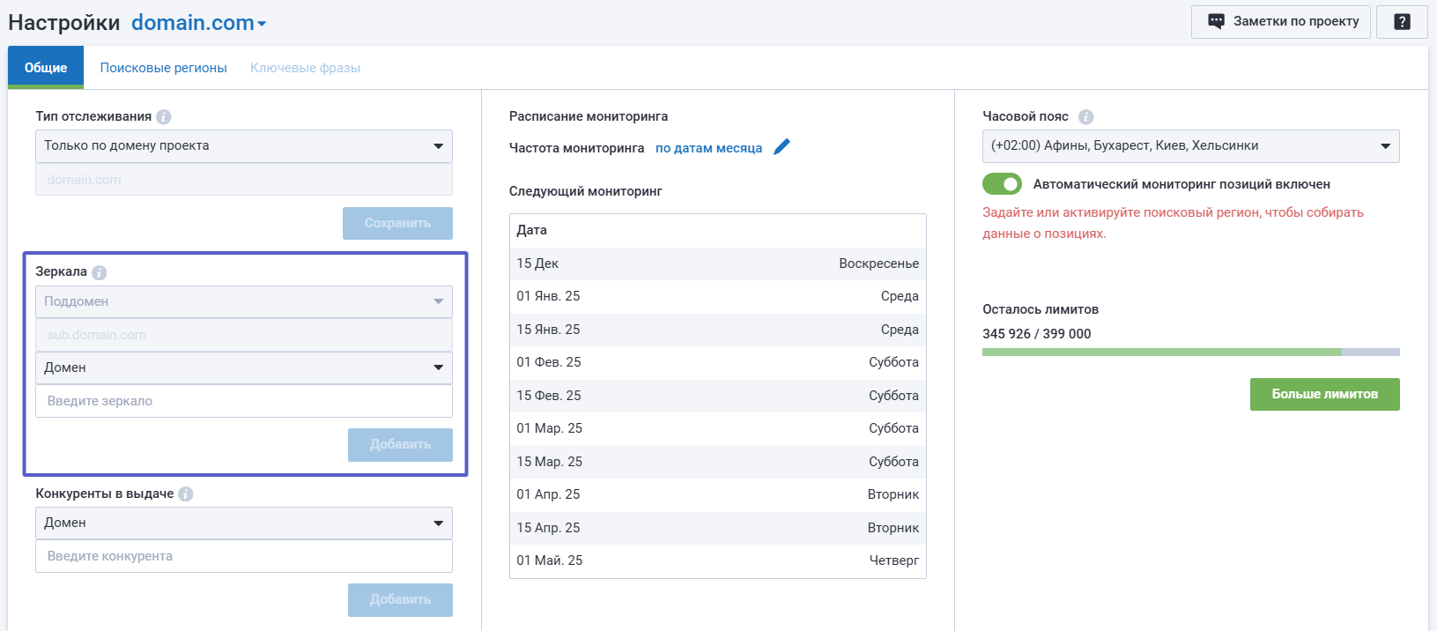The width and height of the screenshot is (1437, 631).
Task: Click the Больше лимитов button
Action: pos(1324,394)
